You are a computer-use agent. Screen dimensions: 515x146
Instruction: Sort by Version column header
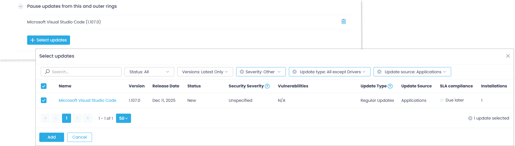[x=136, y=86]
